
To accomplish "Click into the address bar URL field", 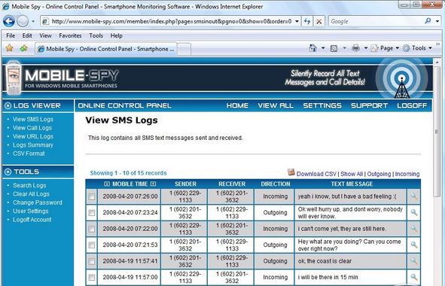I will (x=171, y=21).
